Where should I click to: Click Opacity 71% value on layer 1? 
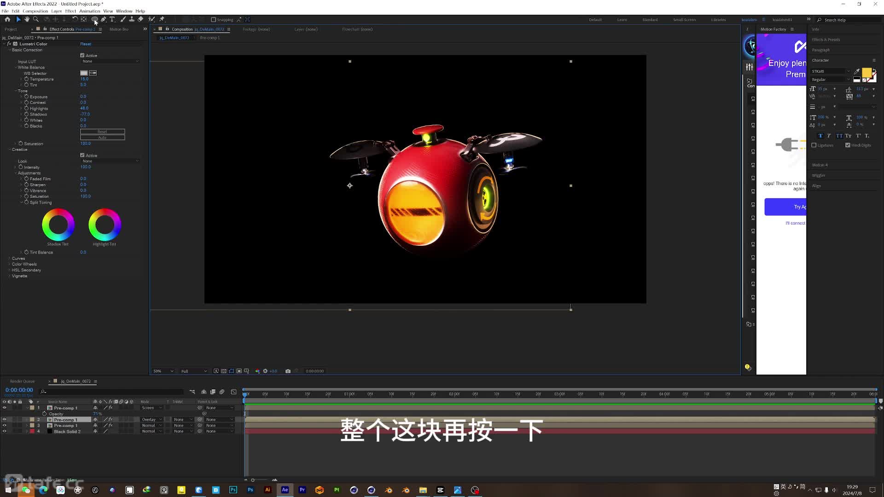pyautogui.click(x=98, y=414)
